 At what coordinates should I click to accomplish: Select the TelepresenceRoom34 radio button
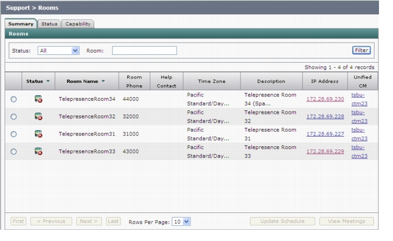point(13,99)
